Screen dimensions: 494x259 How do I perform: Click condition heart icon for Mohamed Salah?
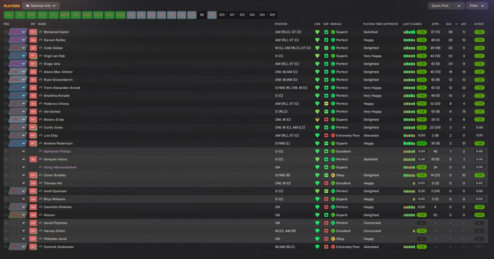click(318, 32)
